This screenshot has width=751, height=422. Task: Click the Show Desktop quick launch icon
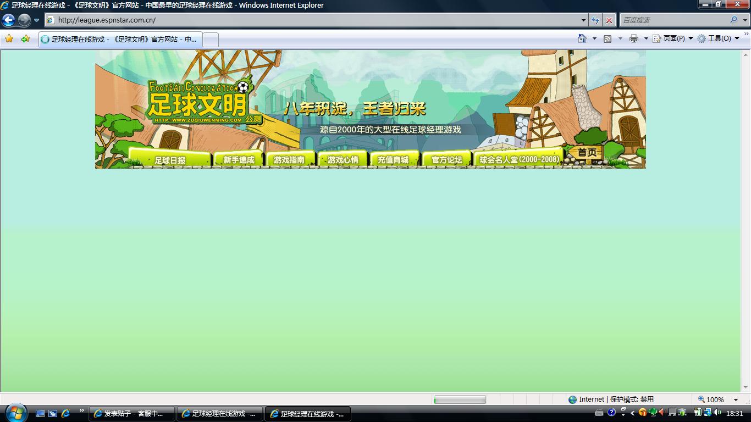(x=40, y=413)
